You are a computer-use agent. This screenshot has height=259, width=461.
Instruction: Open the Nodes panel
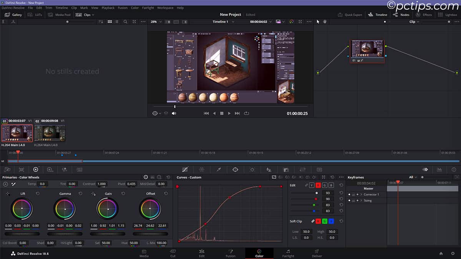401,15
